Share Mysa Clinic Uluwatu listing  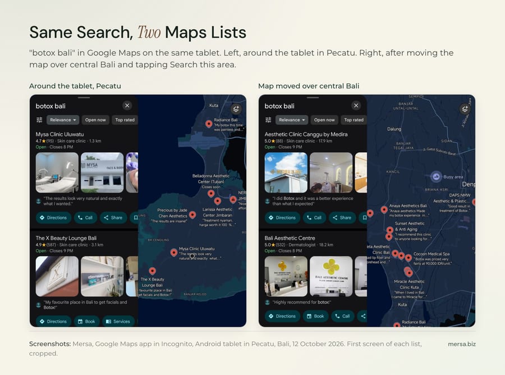113,218
